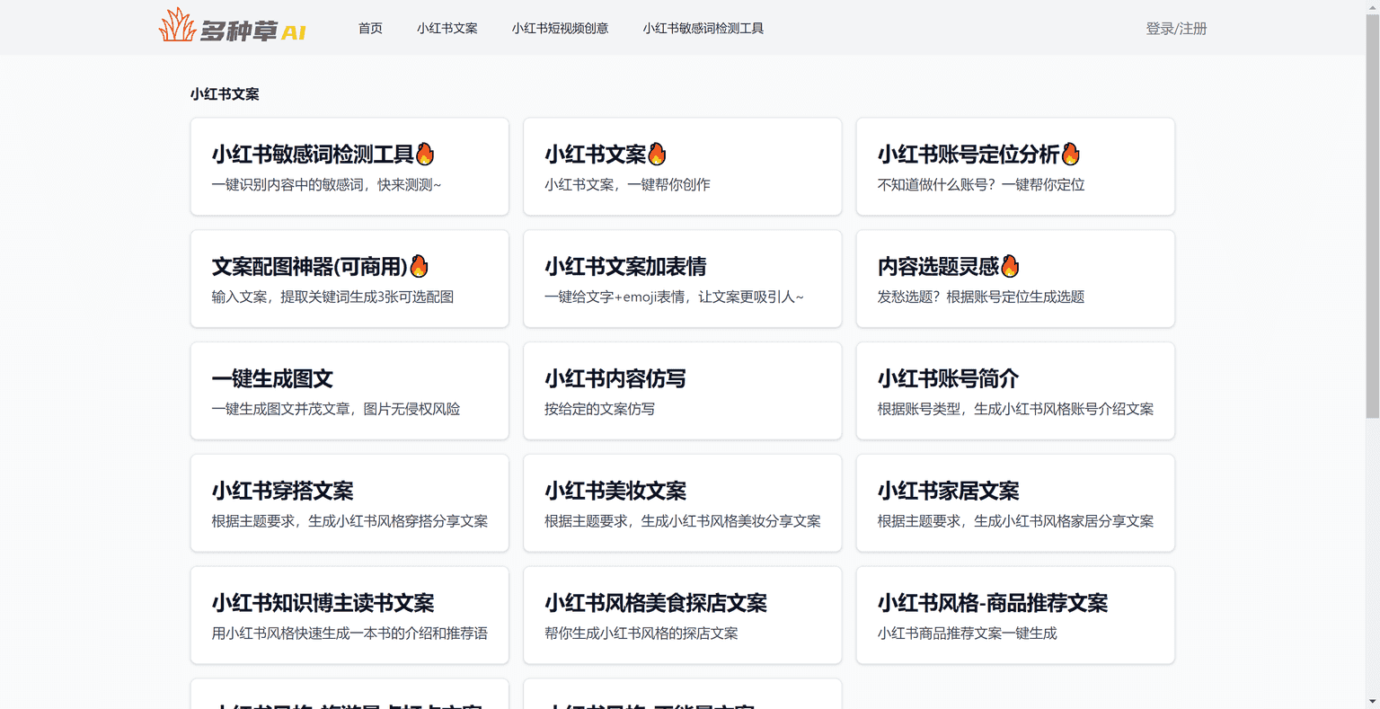Viewport: 1380px width, 709px height.
Task: Click fire icon on 小红书敏感词检测工具 card
Action: (x=425, y=154)
